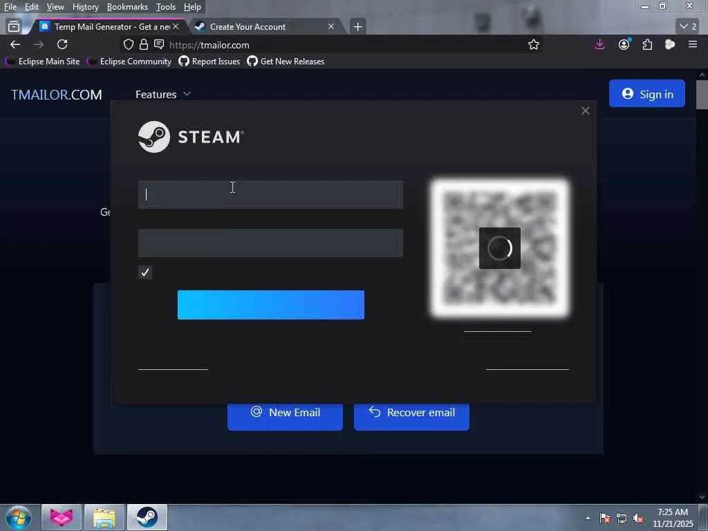
Task: Open the File menu
Action: pos(10,7)
